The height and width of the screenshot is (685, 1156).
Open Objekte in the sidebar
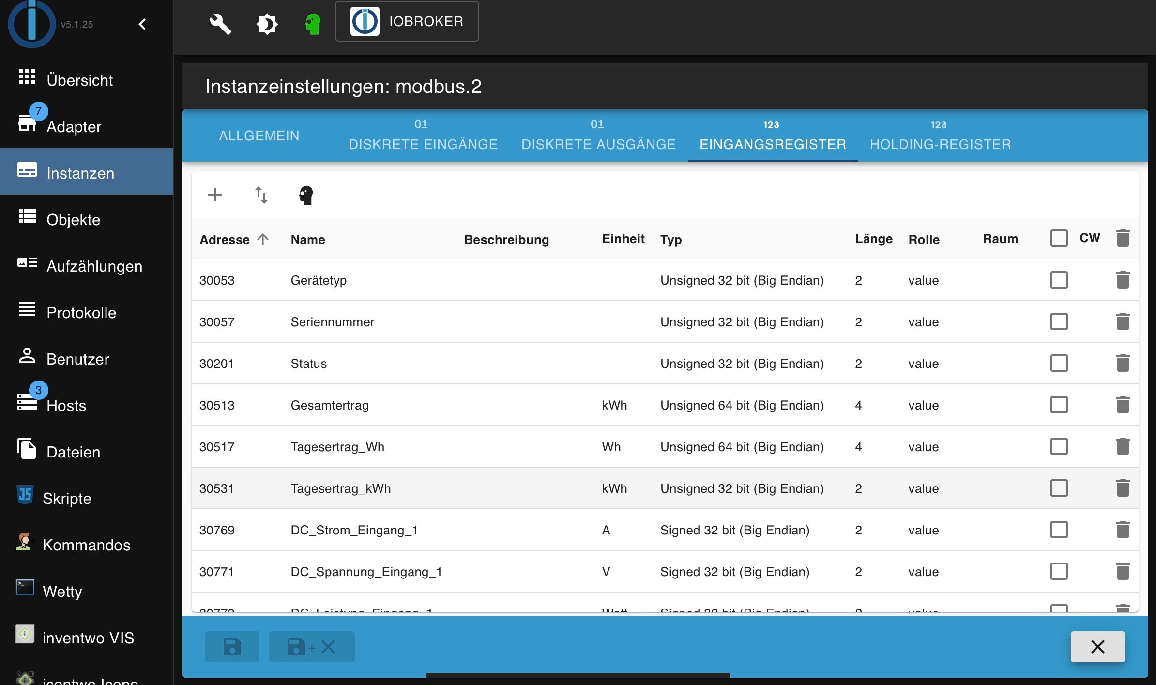pyautogui.click(x=73, y=220)
